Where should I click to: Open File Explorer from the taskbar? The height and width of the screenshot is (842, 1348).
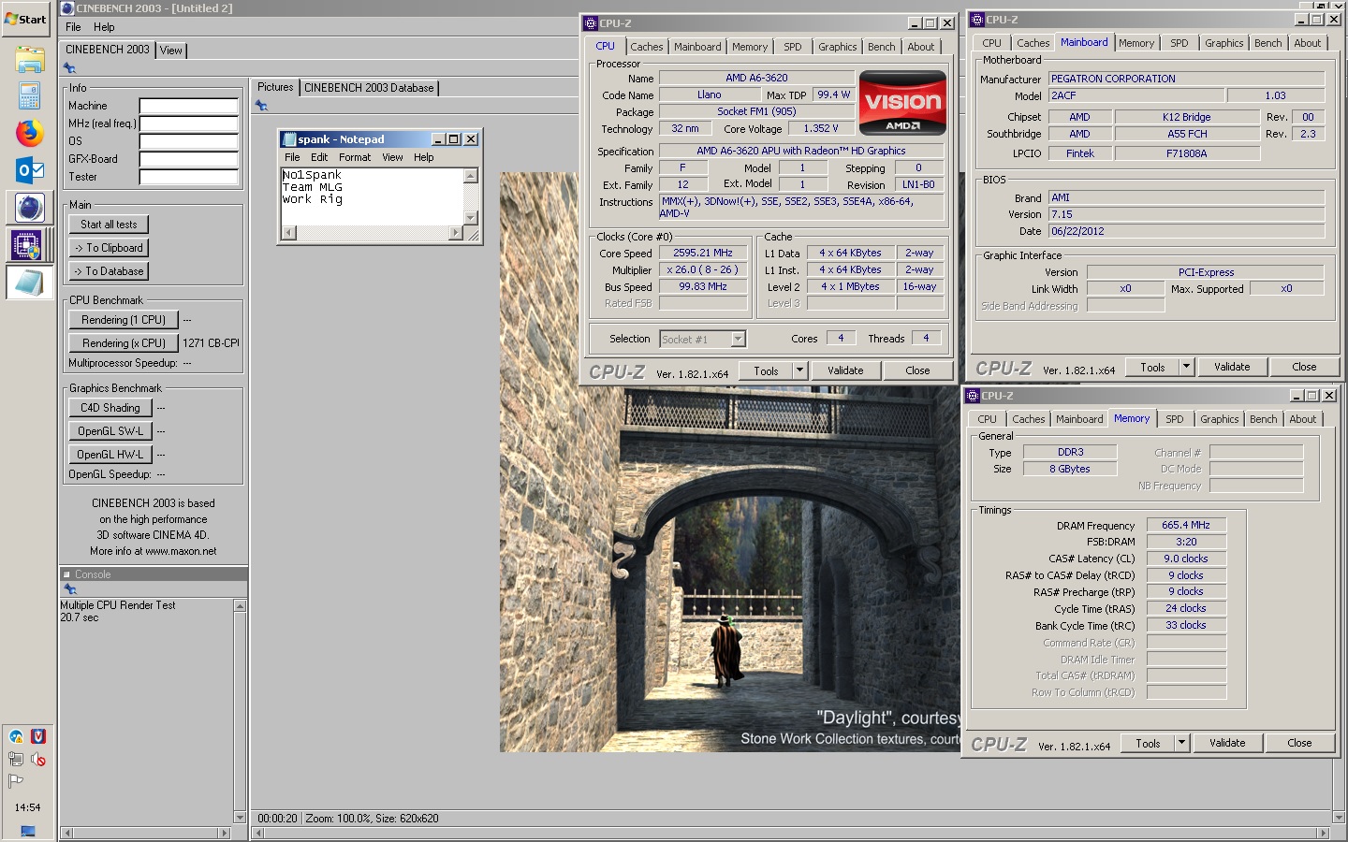(x=29, y=60)
